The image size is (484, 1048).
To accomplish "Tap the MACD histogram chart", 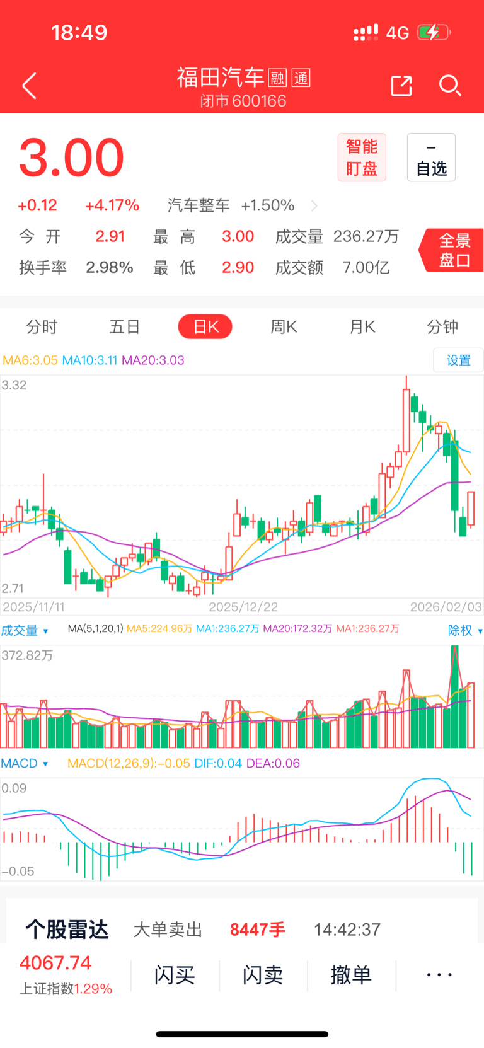I will (x=242, y=829).
